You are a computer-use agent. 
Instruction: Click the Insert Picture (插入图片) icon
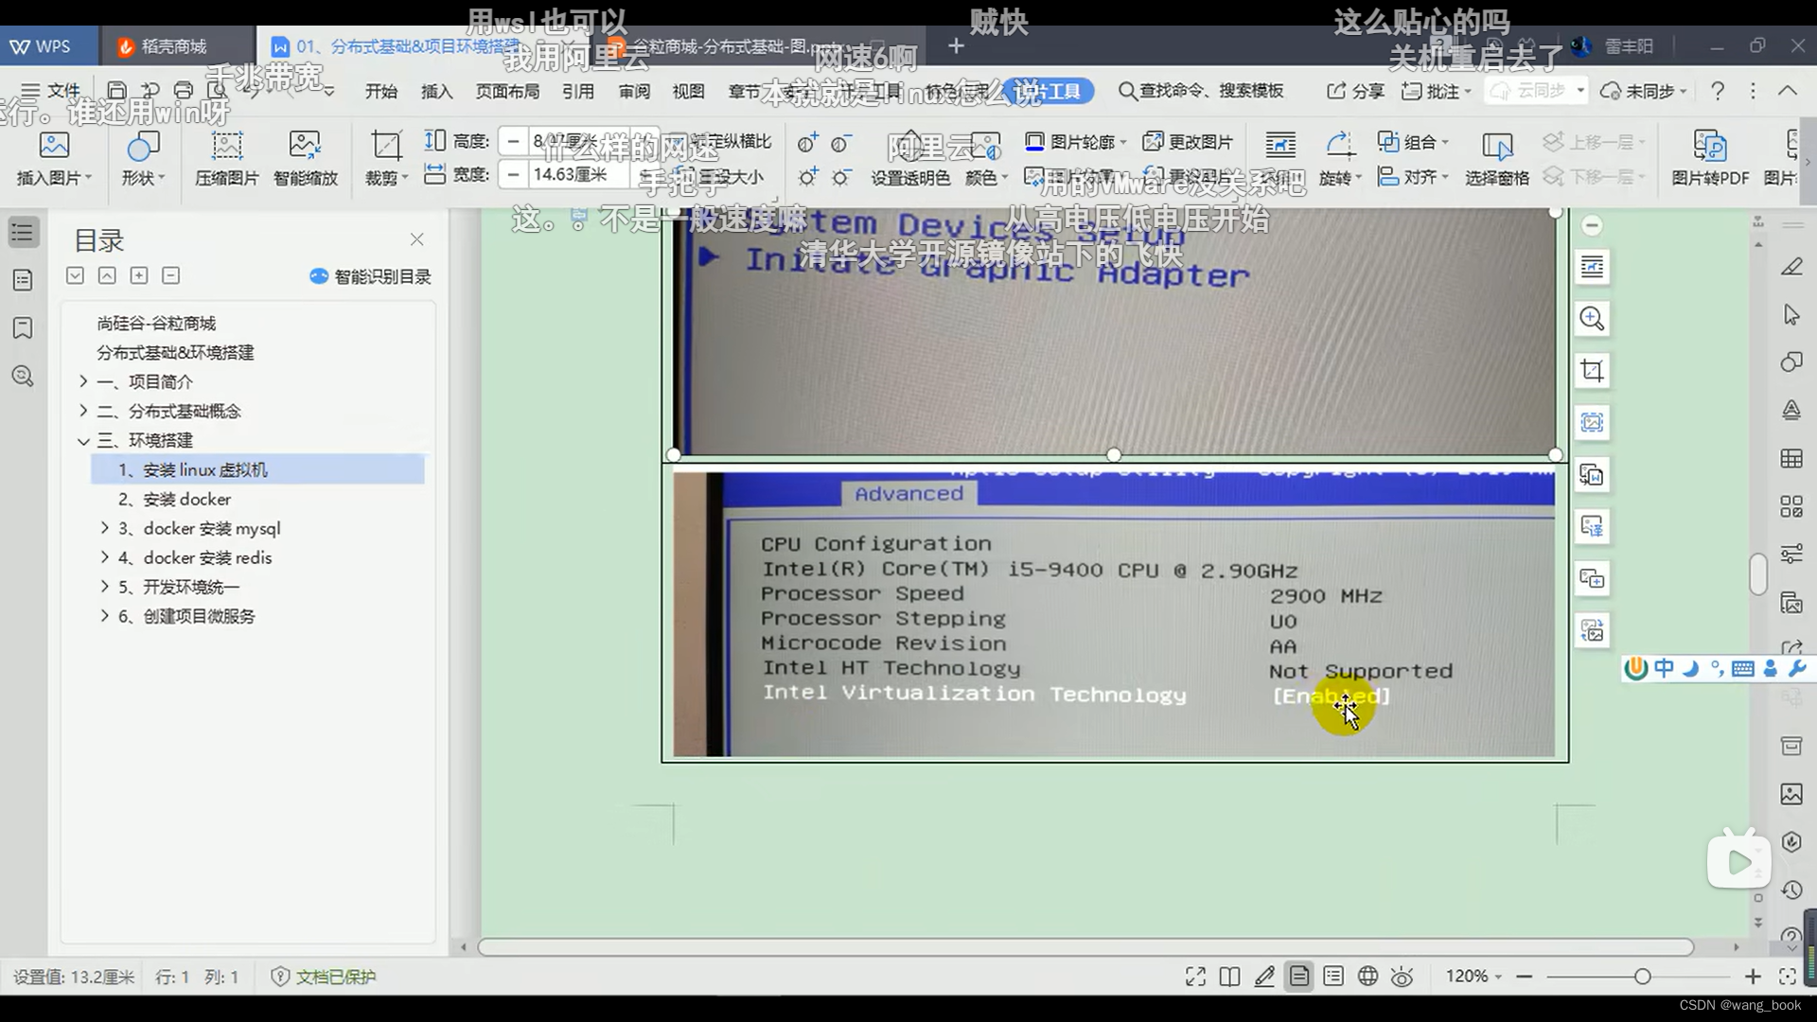pos(54,146)
